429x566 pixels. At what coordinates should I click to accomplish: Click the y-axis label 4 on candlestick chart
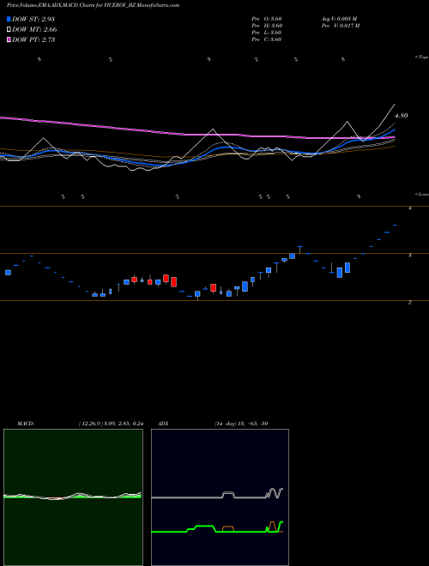coord(410,208)
